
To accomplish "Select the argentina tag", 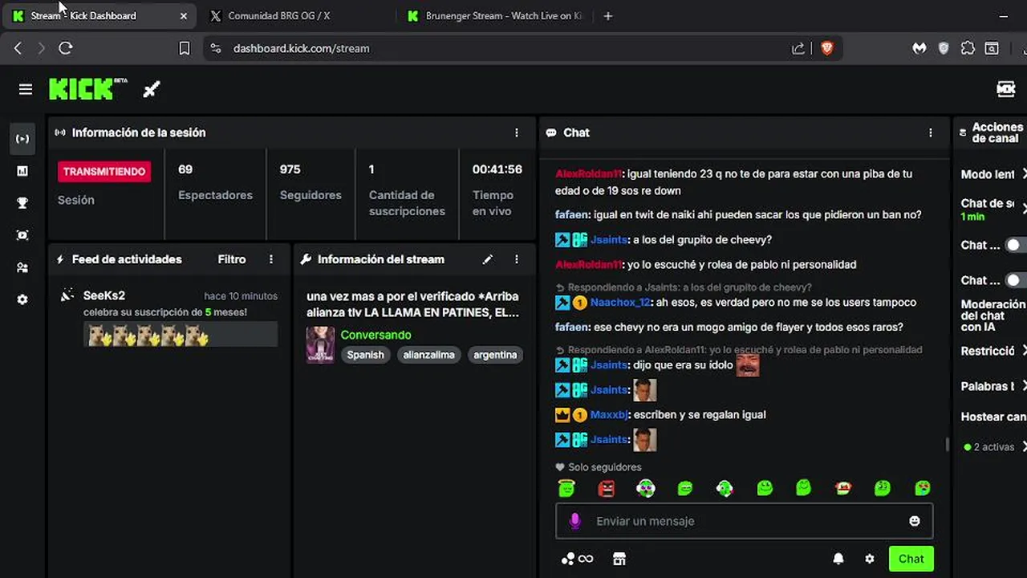I will point(495,355).
